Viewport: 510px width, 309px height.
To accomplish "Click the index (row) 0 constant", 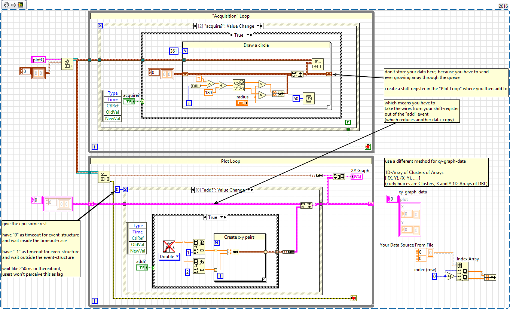I will pyautogui.click(x=434, y=276).
